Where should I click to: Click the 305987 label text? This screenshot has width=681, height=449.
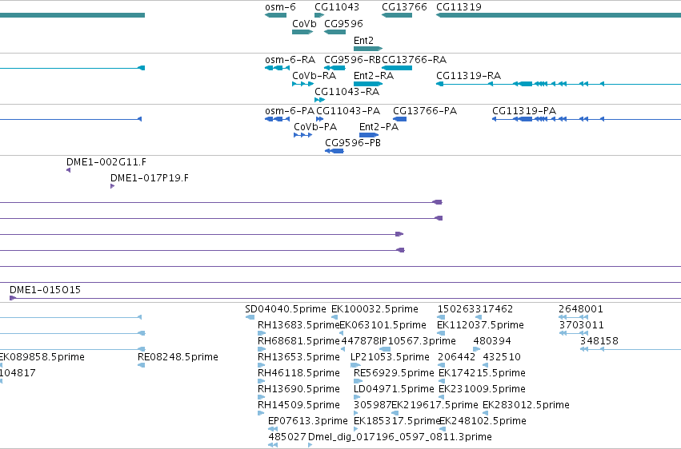[373, 405]
